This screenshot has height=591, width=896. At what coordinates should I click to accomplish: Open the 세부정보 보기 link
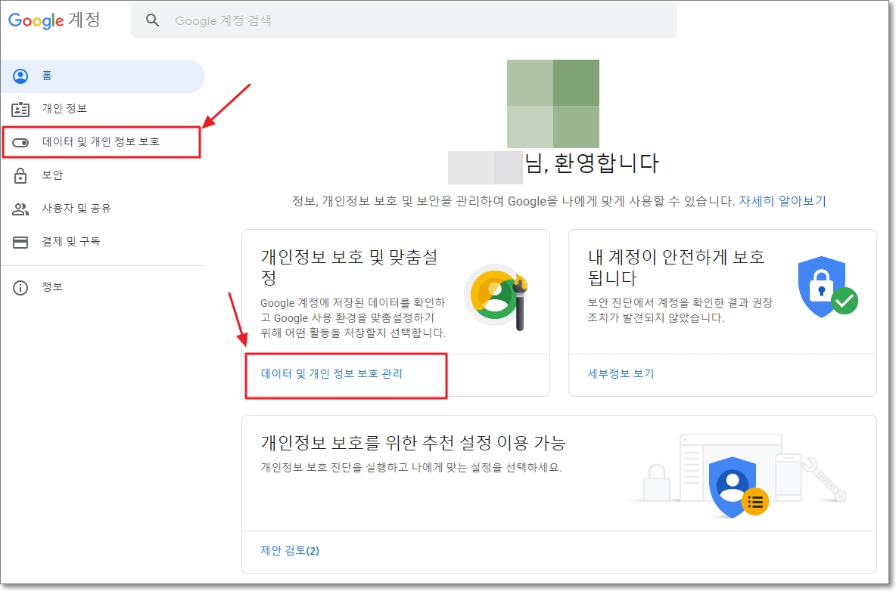[621, 373]
